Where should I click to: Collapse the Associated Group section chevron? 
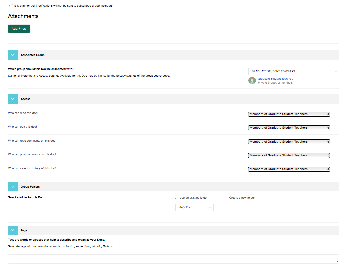point(12,55)
